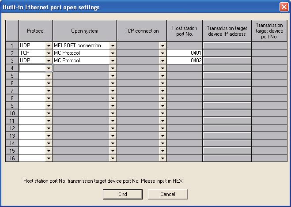Open Protocol dropdown showing UDP in row 3
The height and width of the screenshot is (207, 291).
point(49,60)
